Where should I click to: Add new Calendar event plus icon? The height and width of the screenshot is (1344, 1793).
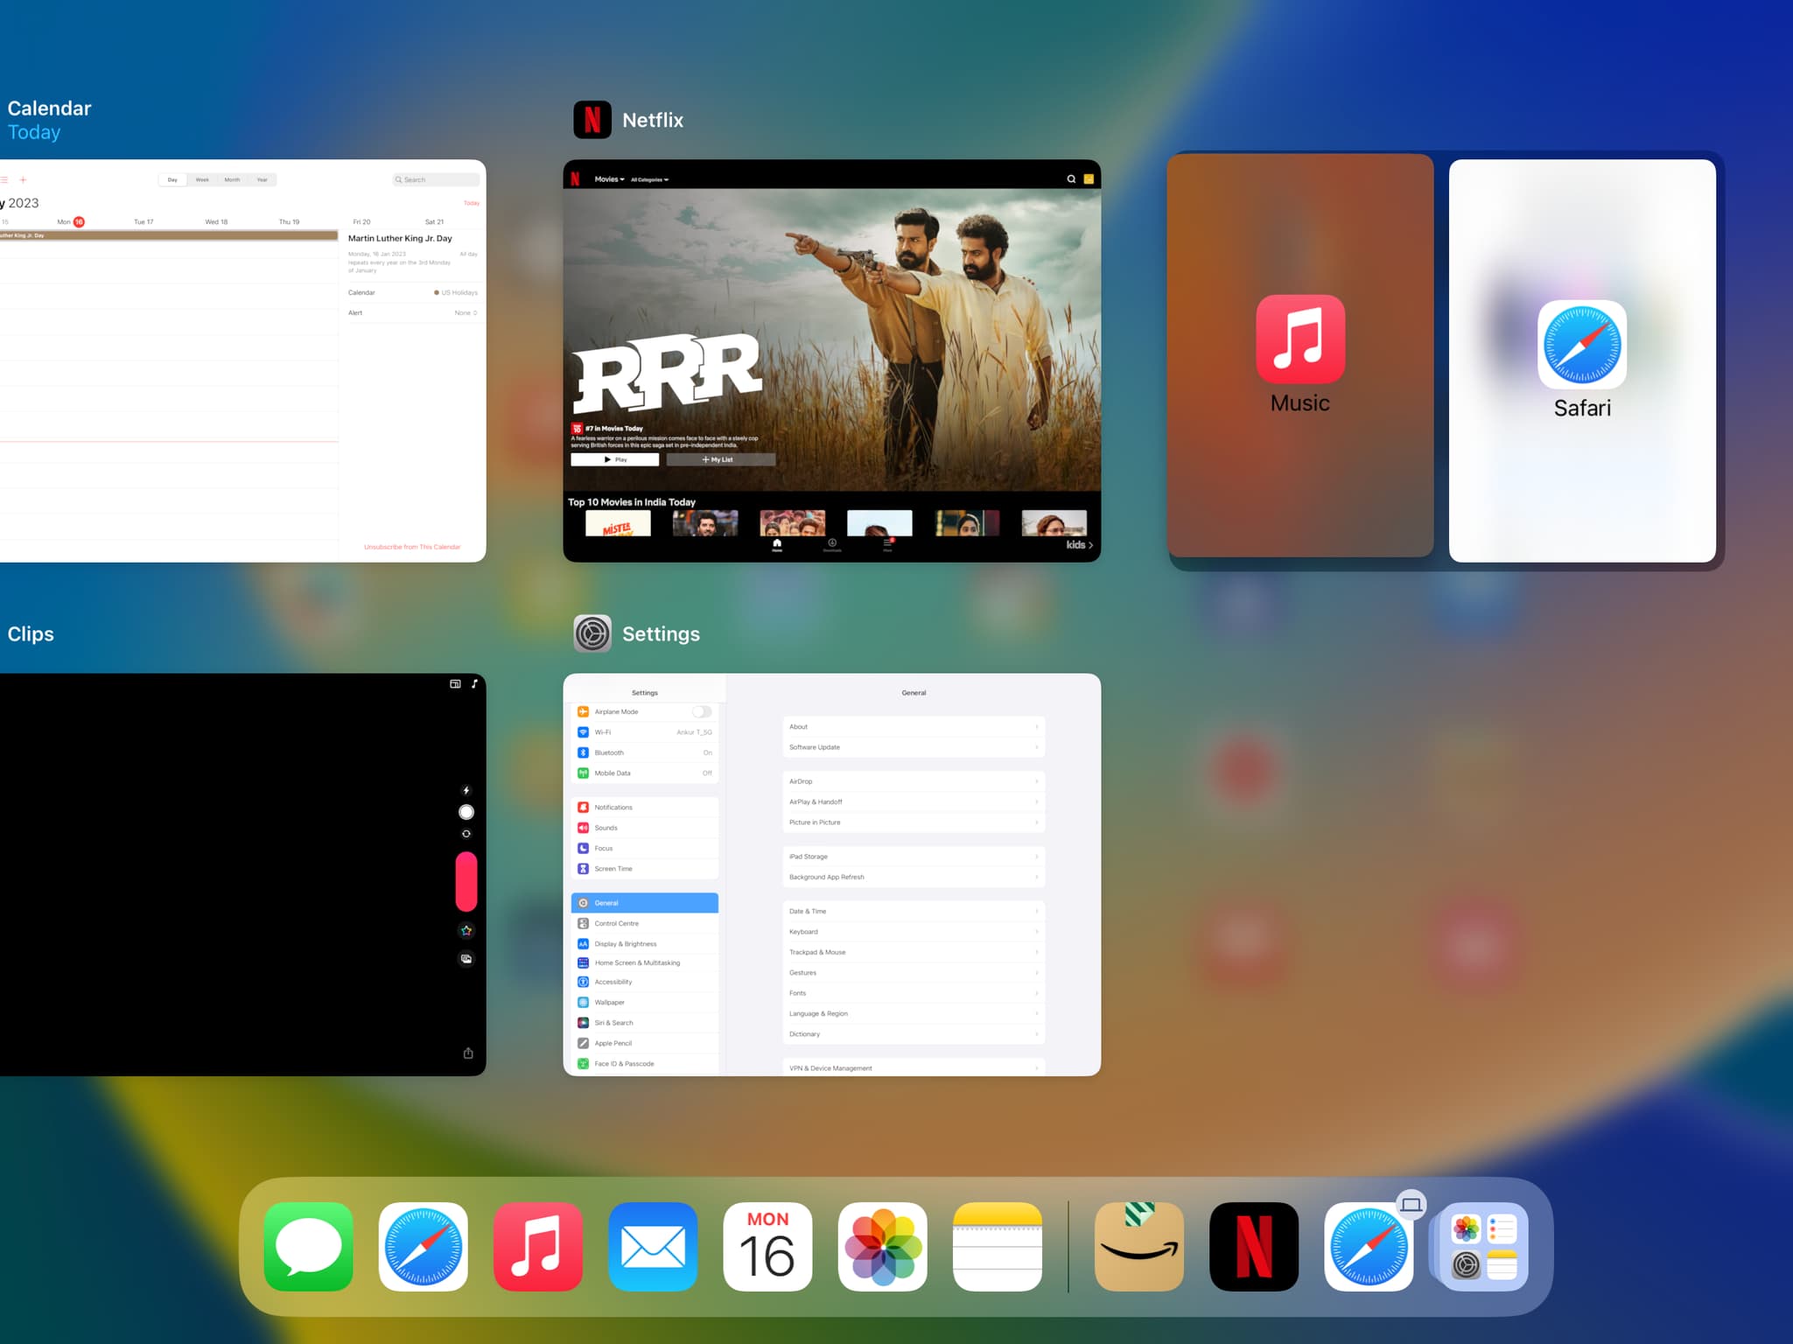pos(23,179)
